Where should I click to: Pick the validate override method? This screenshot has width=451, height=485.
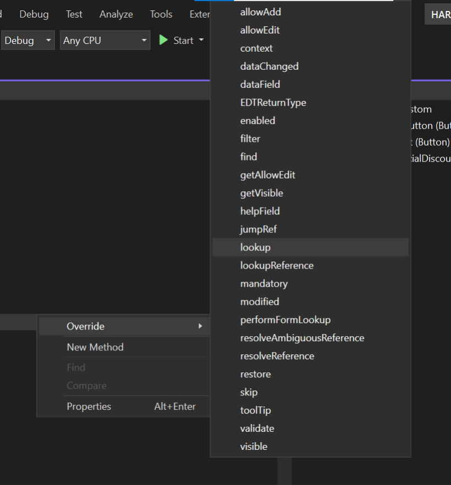(x=257, y=428)
